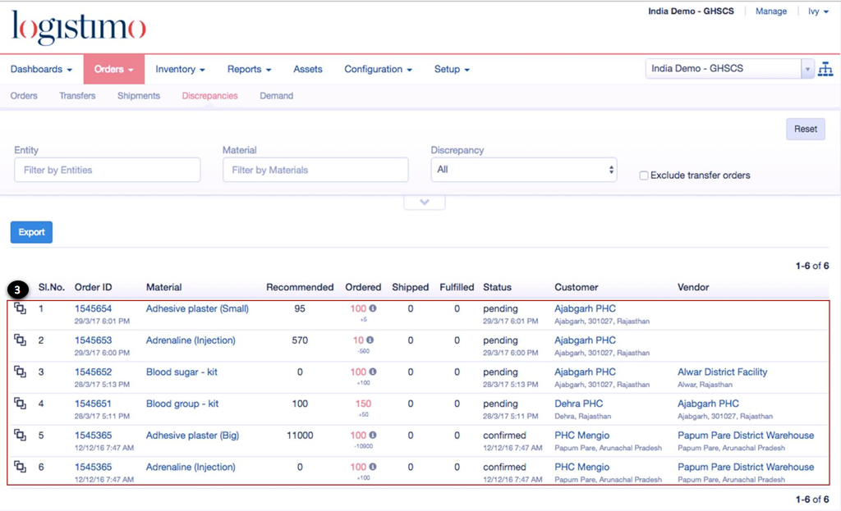Screen dimensions: 841x511
Task: Click the row icon for order 1545653
Action: 20,340
